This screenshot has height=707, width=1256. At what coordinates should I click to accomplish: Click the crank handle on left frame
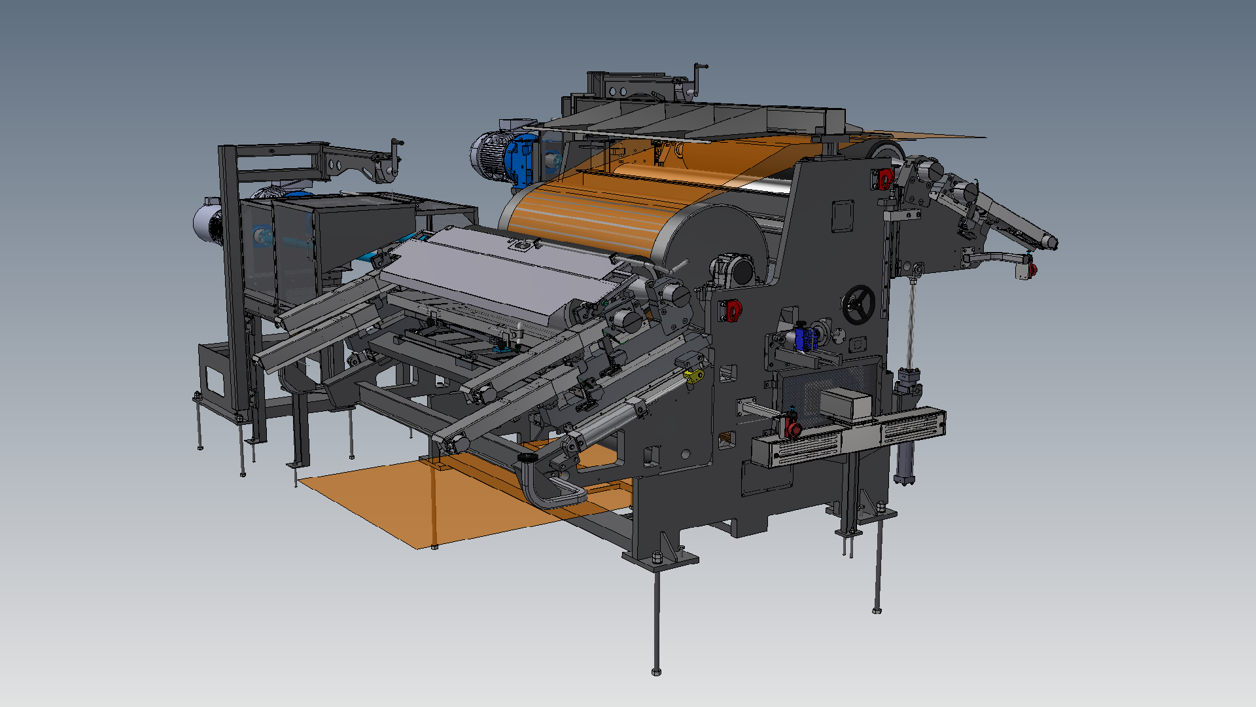point(396,154)
